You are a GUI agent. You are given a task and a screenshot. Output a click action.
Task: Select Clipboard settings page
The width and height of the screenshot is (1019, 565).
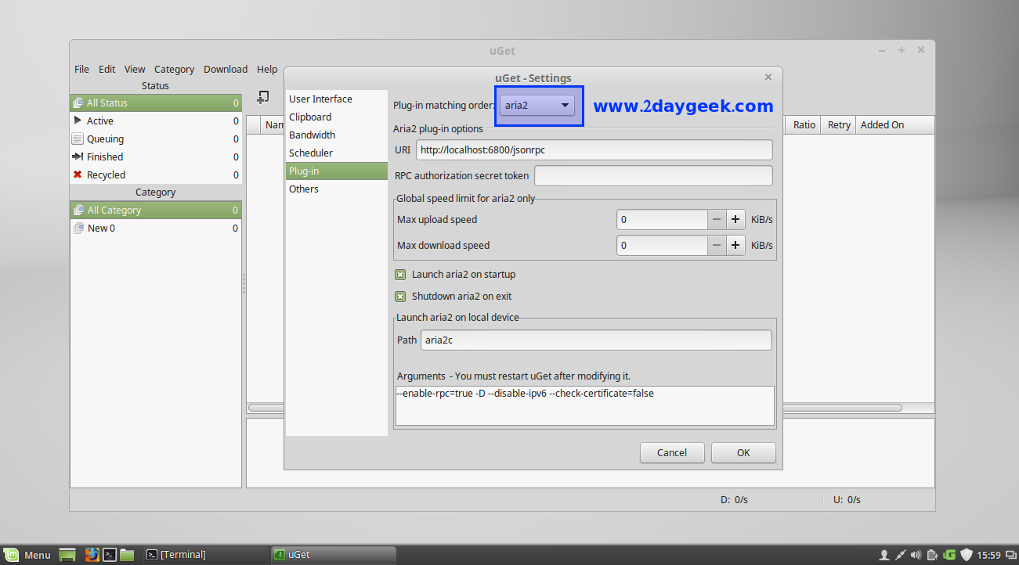337,117
